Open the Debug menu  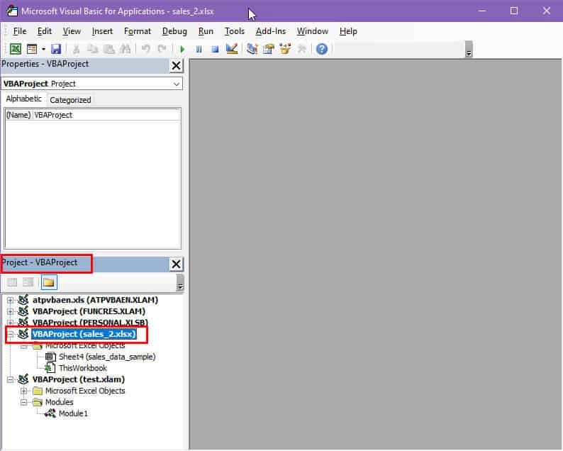click(174, 31)
